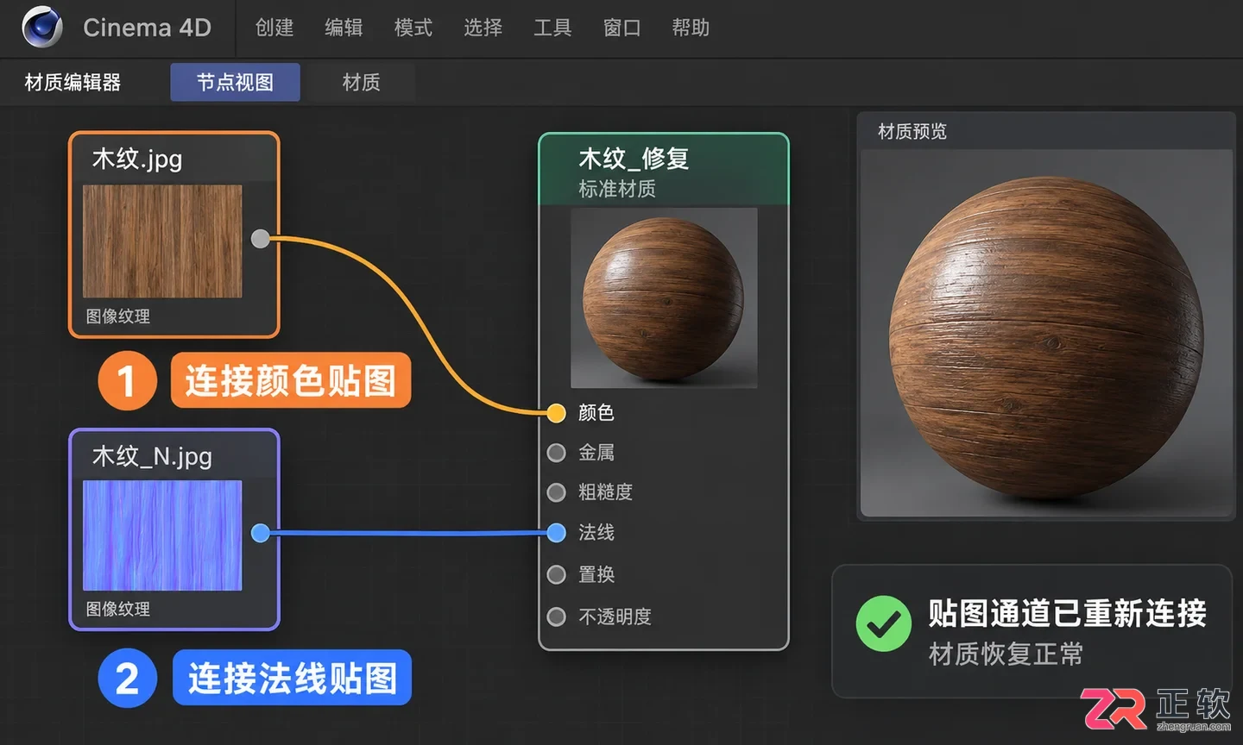Switch to the 材质 tab

[x=361, y=82]
